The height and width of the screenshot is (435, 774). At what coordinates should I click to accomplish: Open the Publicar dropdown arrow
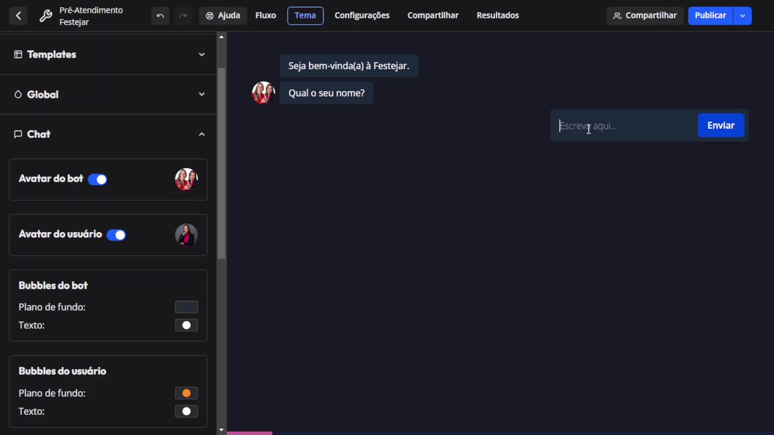(743, 16)
